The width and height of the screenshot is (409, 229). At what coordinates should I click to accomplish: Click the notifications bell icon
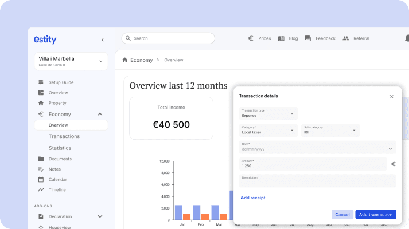click(x=399, y=38)
